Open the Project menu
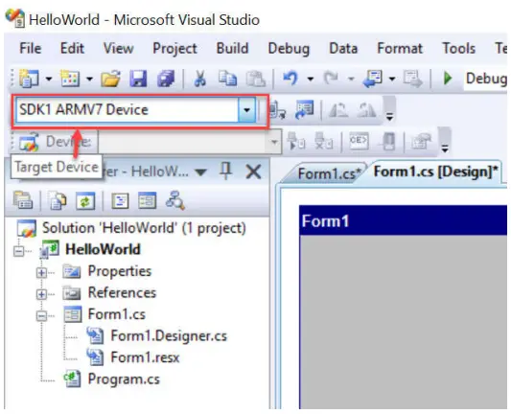The image size is (511, 414). (x=174, y=48)
